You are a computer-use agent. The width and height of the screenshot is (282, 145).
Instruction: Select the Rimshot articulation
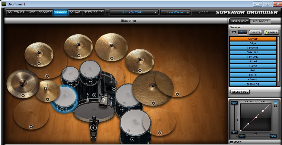pyautogui.click(x=253, y=48)
